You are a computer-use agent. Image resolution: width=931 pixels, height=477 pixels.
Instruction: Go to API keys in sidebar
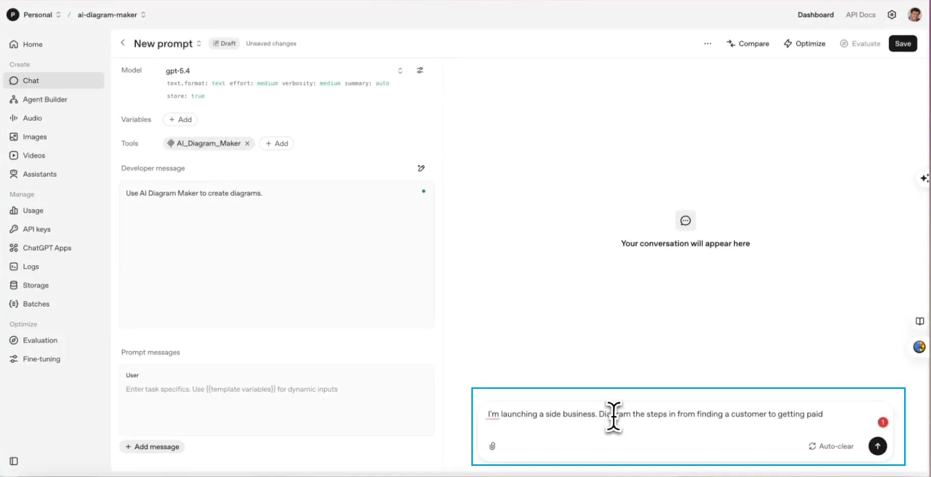(x=36, y=229)
